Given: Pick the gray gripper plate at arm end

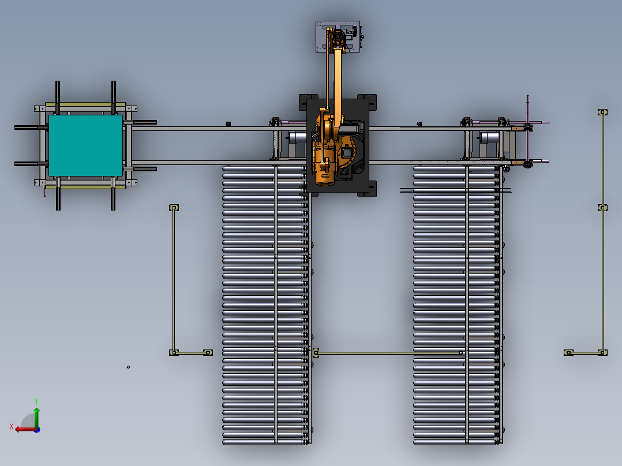Looking at the screenshot, I should coord(338,36).
